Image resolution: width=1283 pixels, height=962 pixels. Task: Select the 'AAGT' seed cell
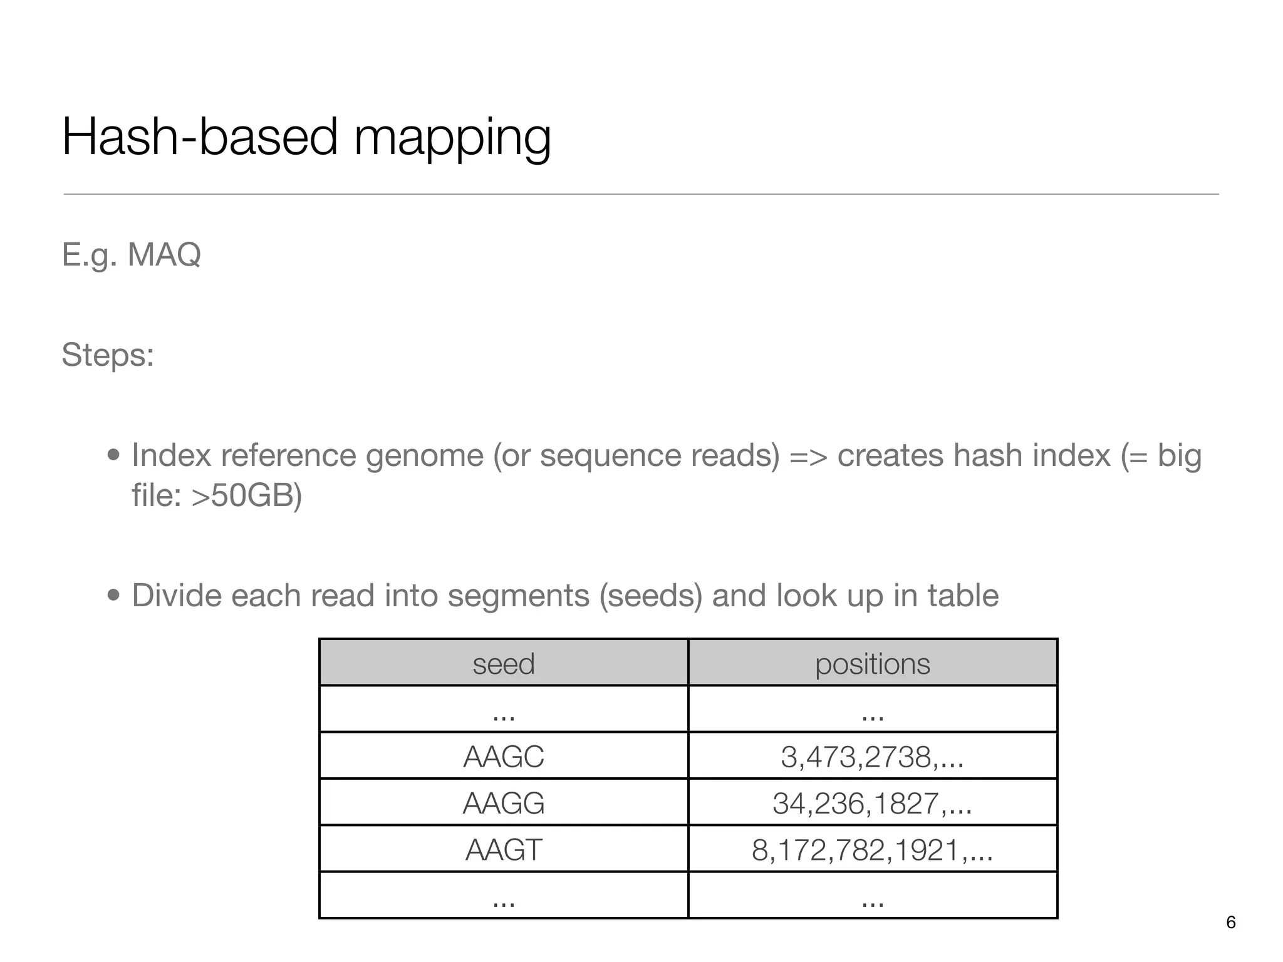(x=504, y=849)
